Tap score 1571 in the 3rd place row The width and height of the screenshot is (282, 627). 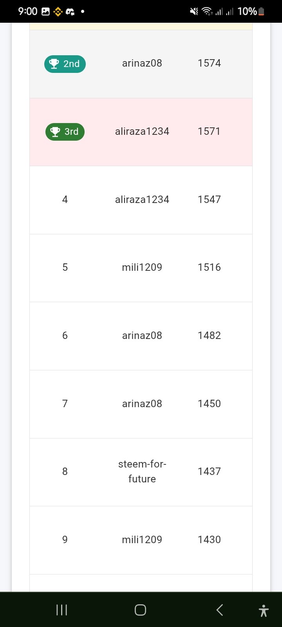point(209,131)
